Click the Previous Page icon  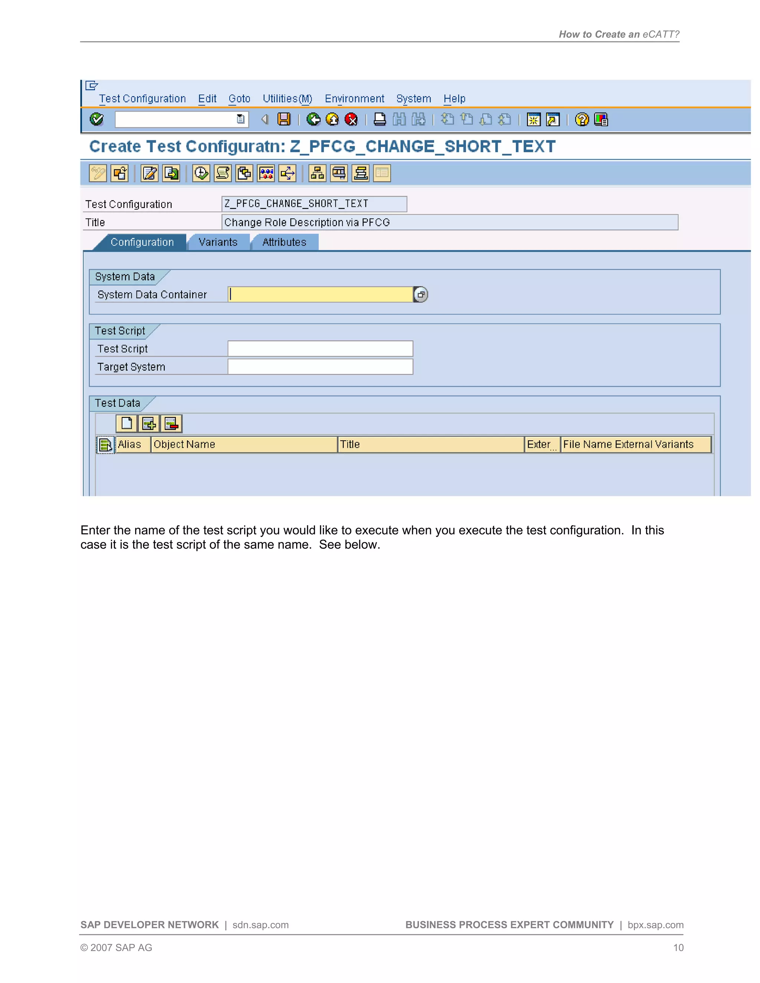click(467, 119)
